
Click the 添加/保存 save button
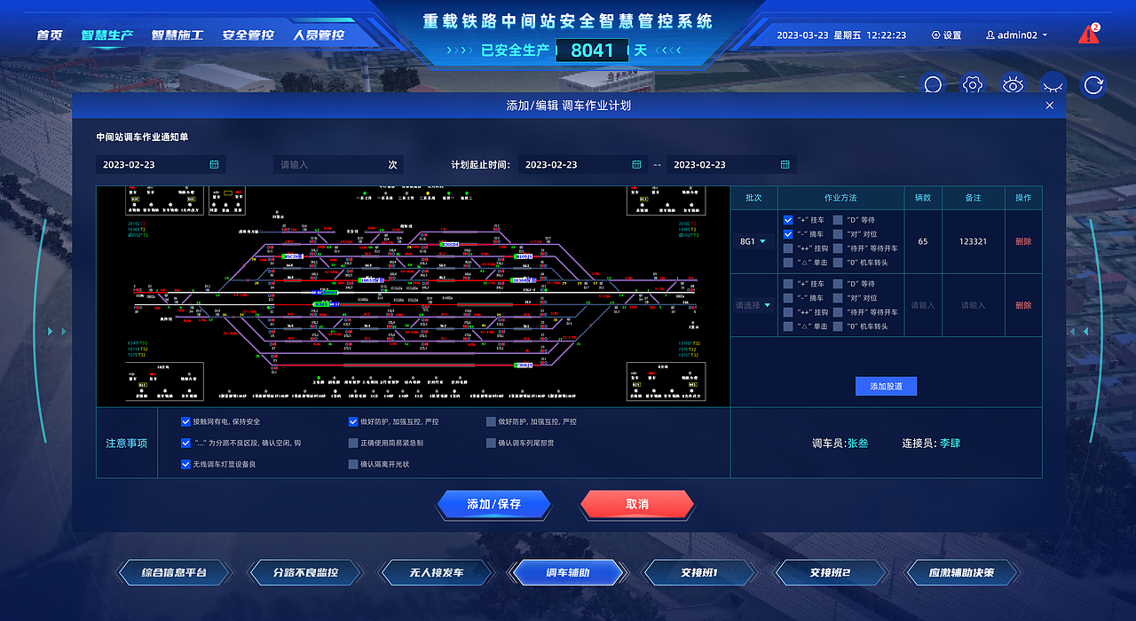tap(493, 504)
